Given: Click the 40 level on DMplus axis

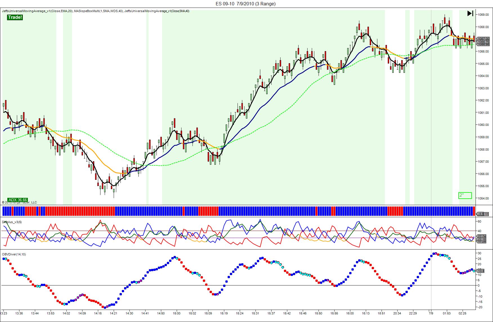Looking at the screenshot, I should pyautogui.click(x=479, y=231).
